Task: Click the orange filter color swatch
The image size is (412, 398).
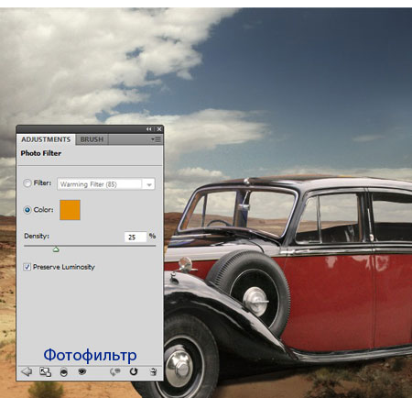Action: (x=70, y=210)
